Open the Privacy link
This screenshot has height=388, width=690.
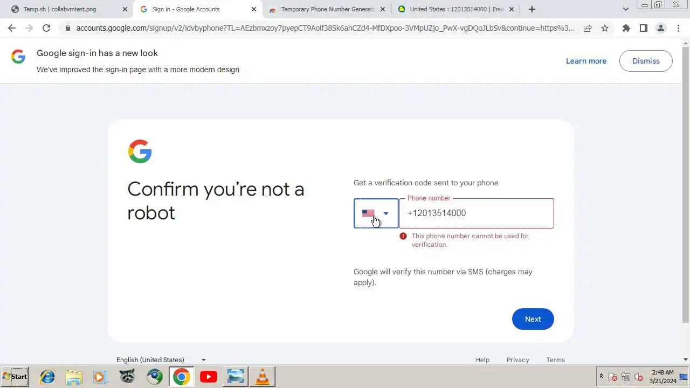pyautogui.click(x=517, y=360)
